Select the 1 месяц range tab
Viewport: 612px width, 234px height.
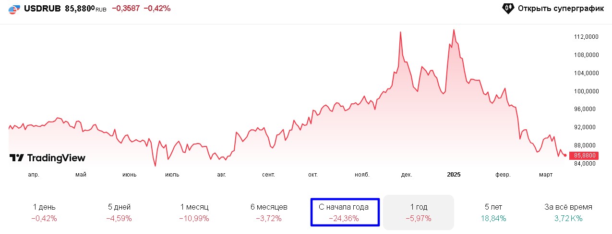pyautogui.click(x=194, y=212)
